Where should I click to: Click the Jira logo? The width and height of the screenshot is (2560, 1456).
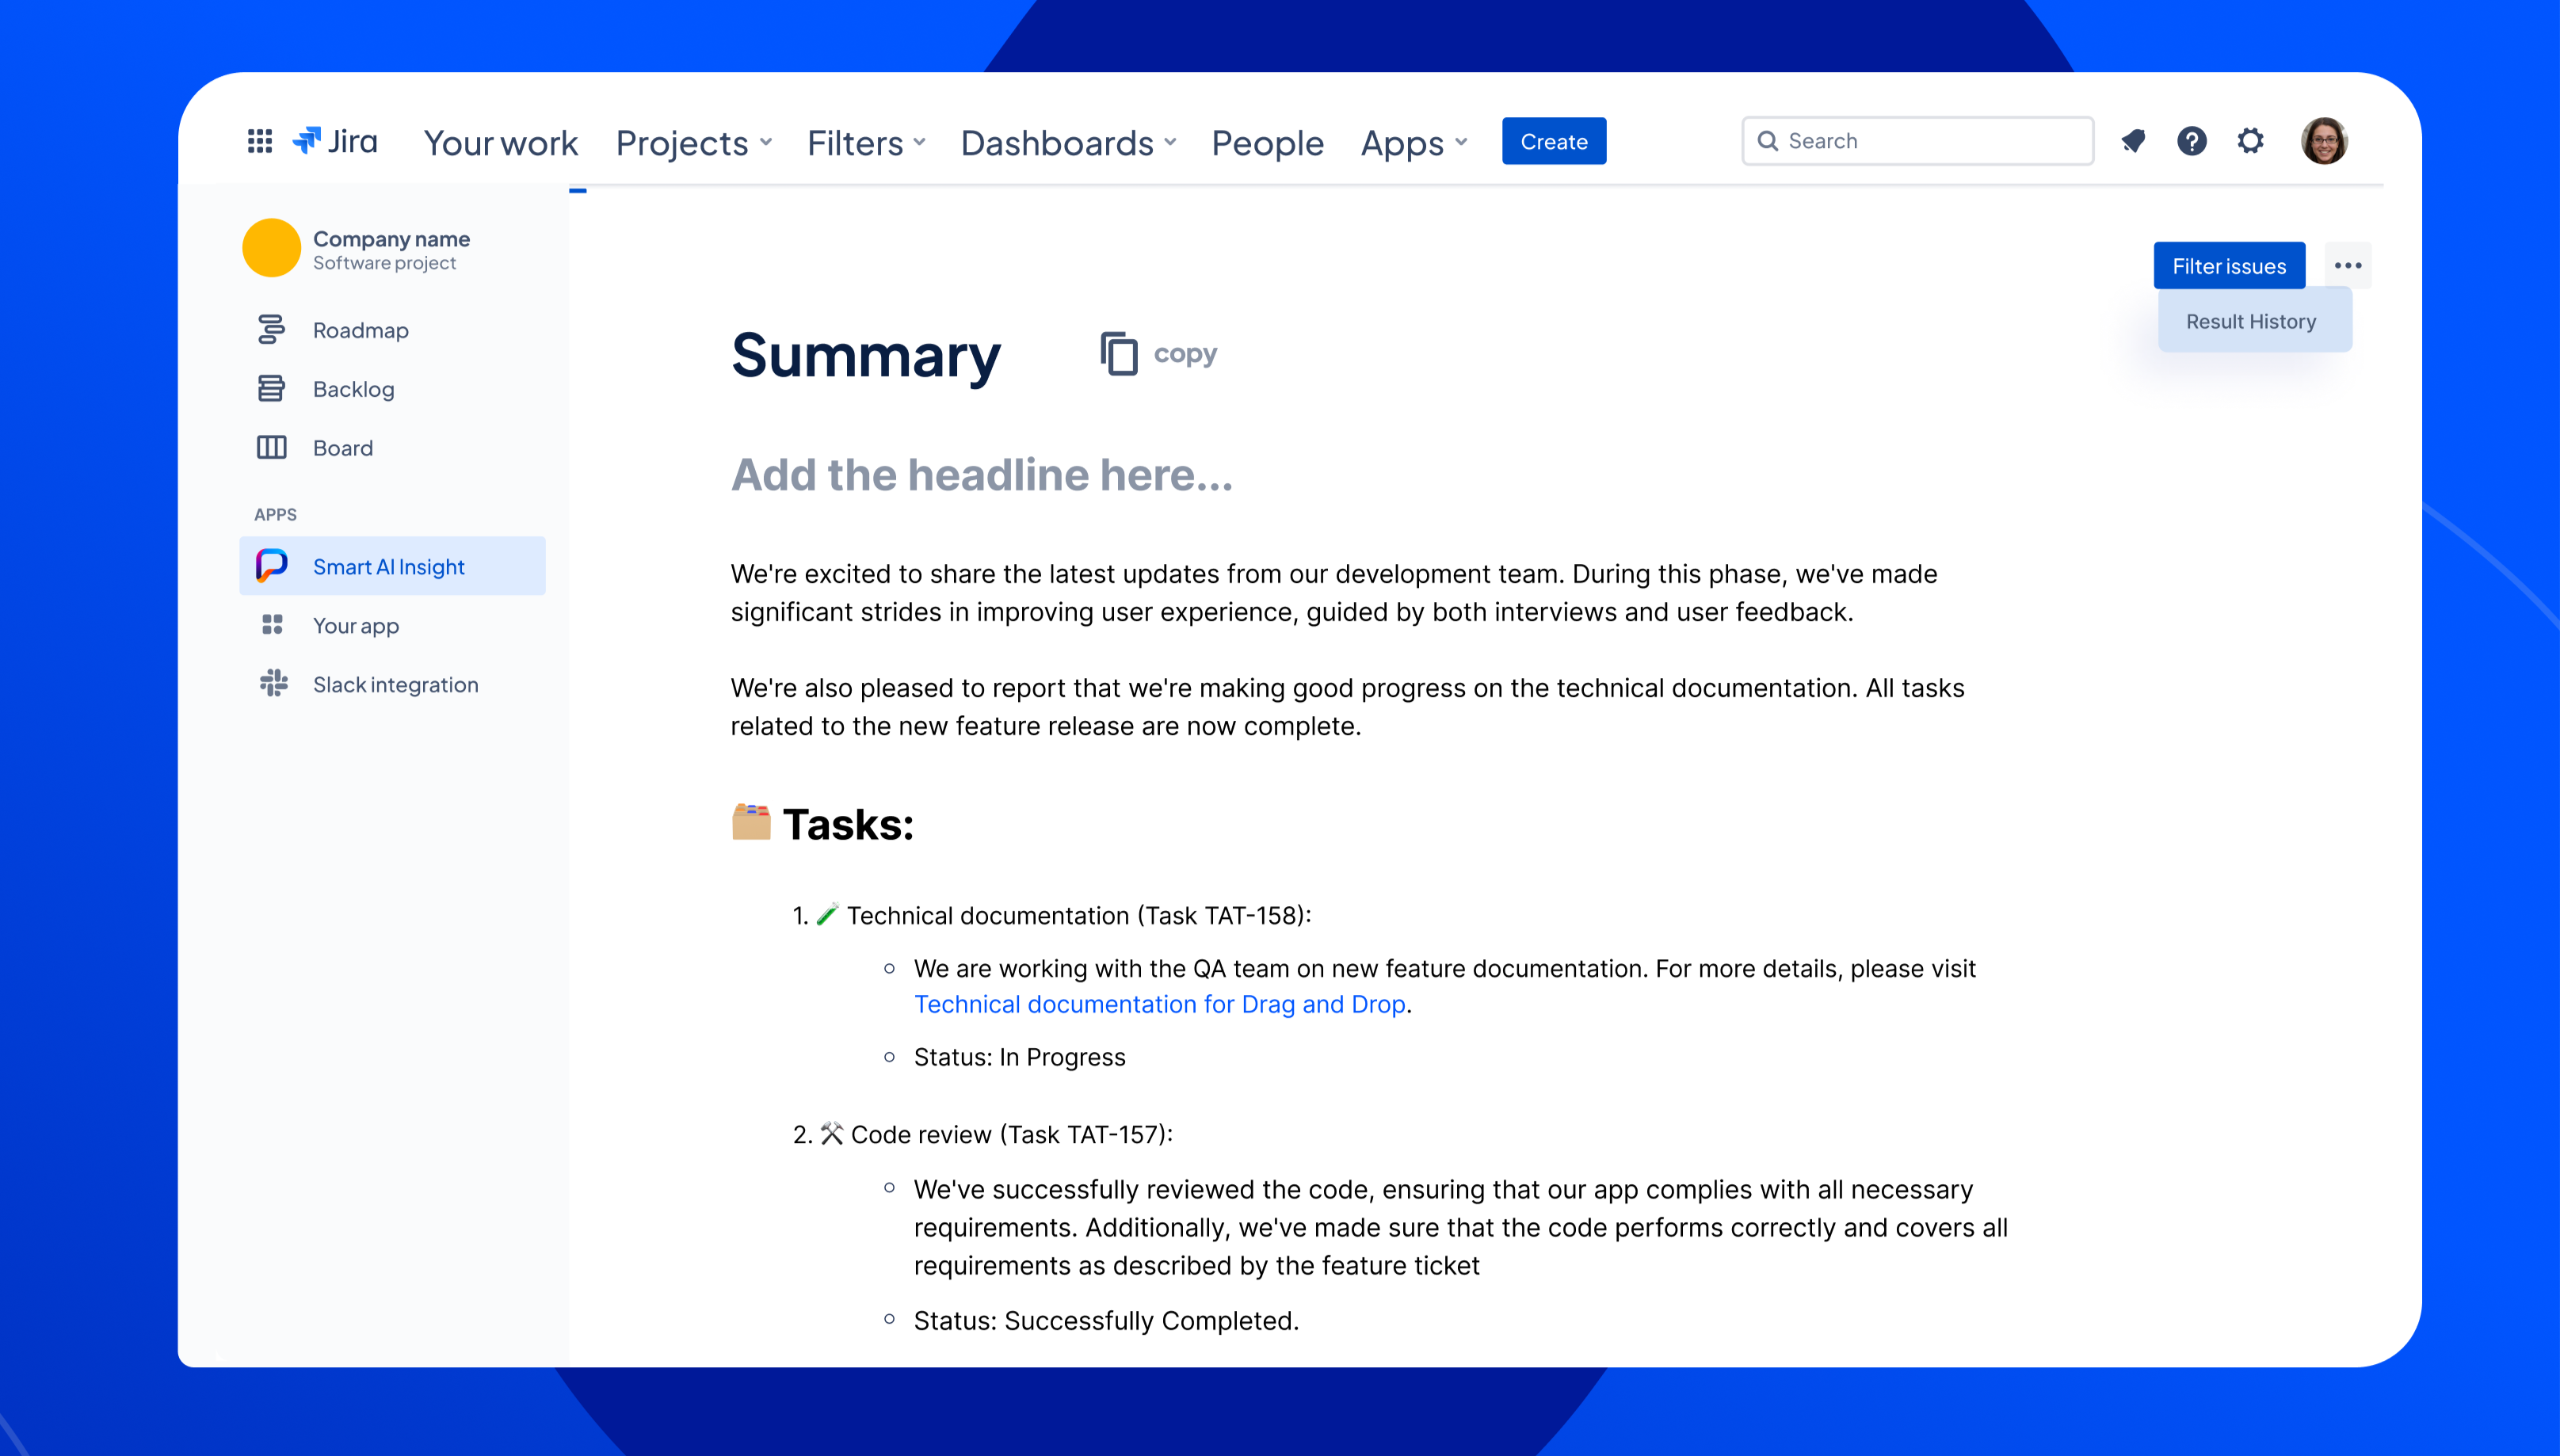(x=335, y=141)
